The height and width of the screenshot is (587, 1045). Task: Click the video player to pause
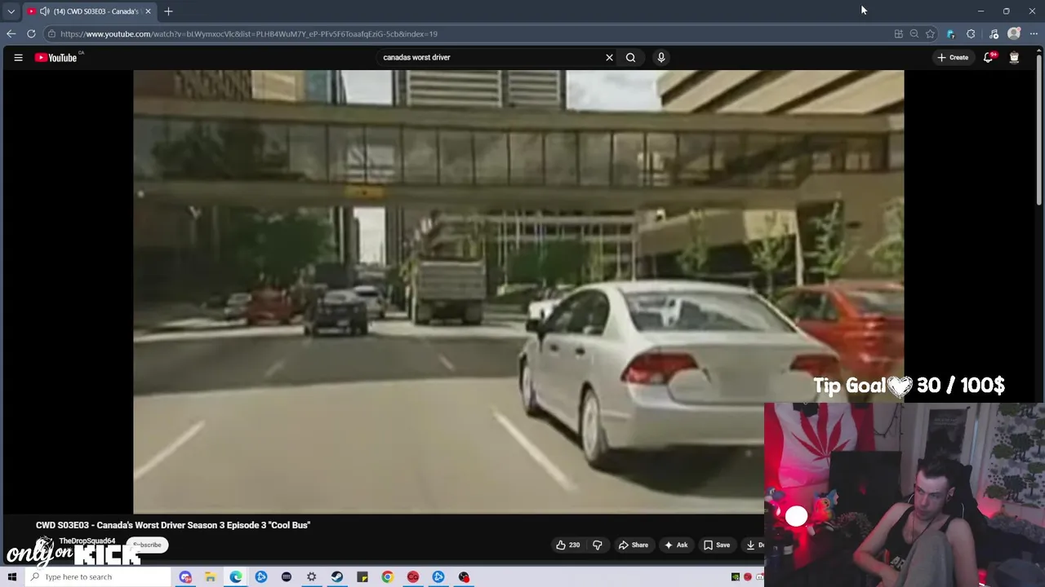tap(518, 291)
